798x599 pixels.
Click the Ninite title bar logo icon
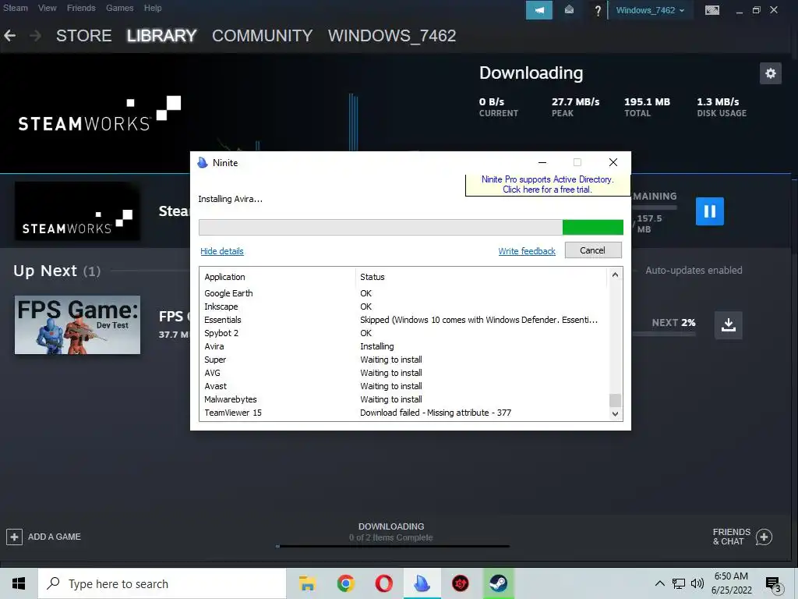pyautogui.click(x=203, y=162)
